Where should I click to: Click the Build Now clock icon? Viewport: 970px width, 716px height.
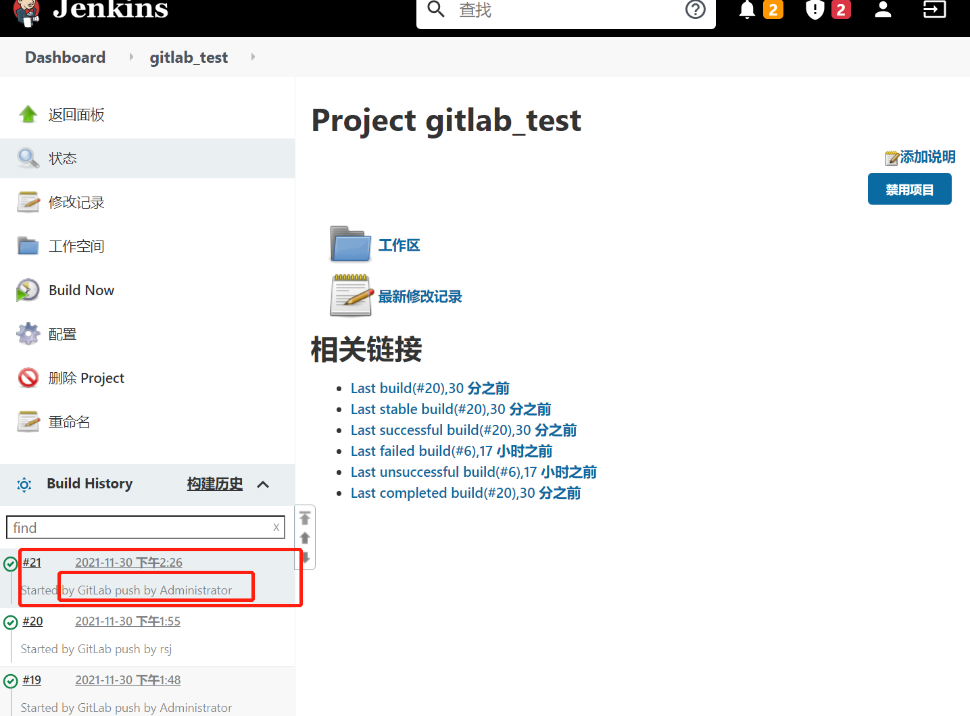[28, 290]
